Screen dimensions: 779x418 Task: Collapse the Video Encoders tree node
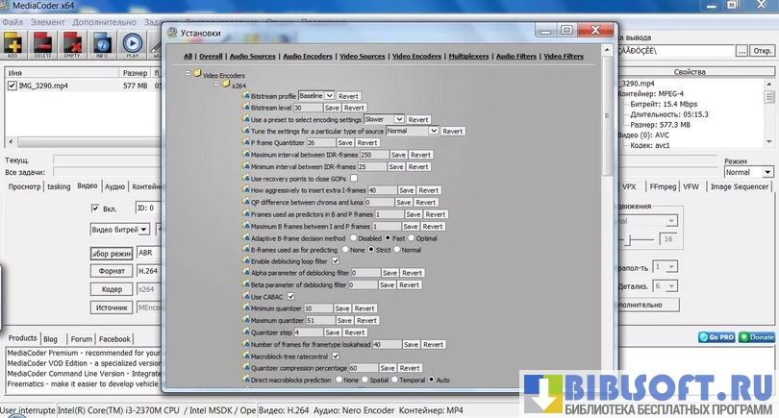click(188, 73)
